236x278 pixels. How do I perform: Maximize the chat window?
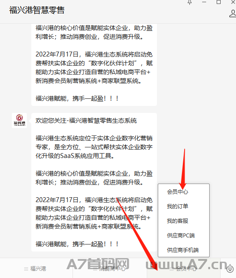click(x=219, y=2)
